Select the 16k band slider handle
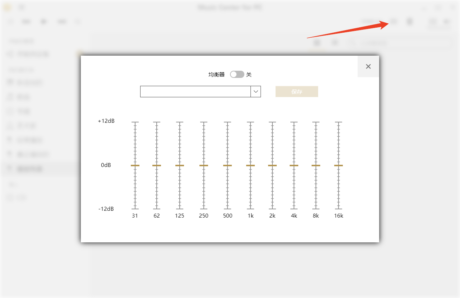 coord(339,166)
